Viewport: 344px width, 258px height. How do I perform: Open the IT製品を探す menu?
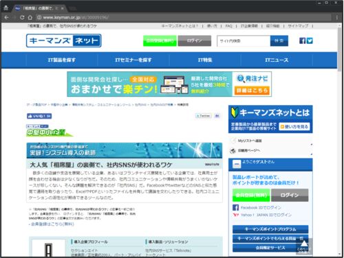[x=62, y=60]
